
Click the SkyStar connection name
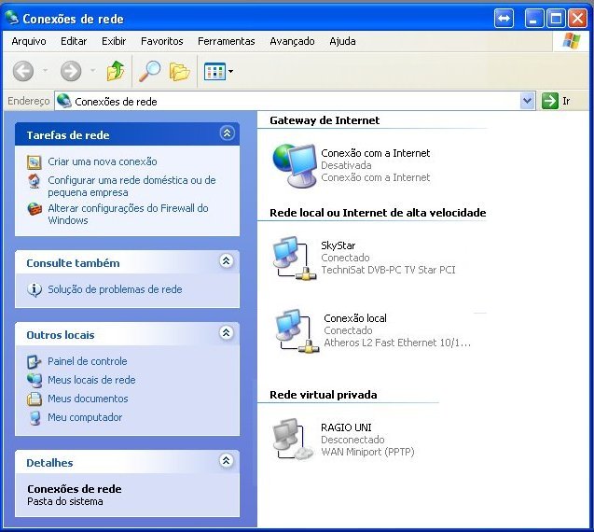point(338,245)
